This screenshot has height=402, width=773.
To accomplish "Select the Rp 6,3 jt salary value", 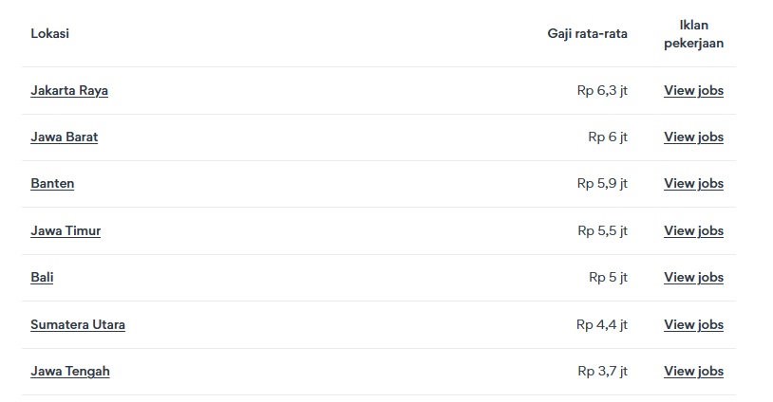I will (x=602, y=91).
